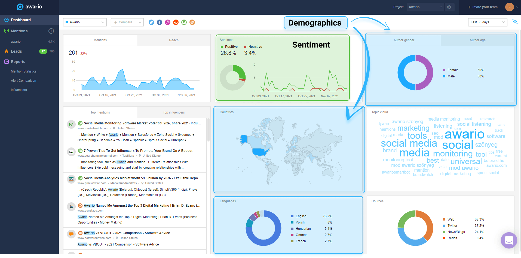Toggle the Facebook source filter
The height and width of the screenshot is (258, 521).
tap(160, 22)
